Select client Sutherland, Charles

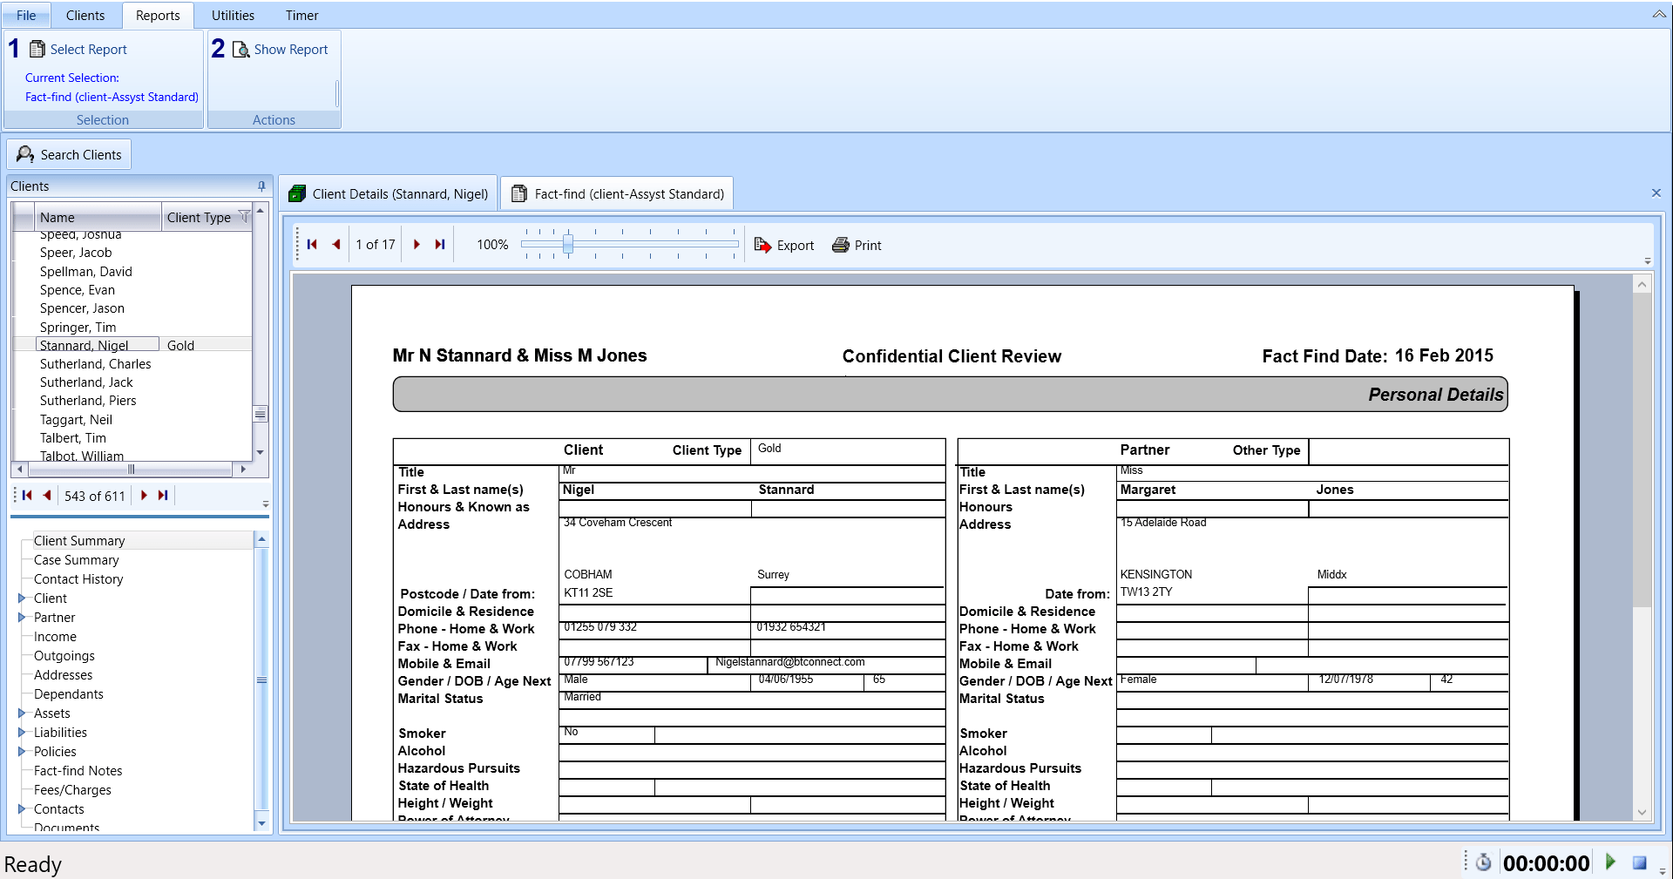coord(95,364)
